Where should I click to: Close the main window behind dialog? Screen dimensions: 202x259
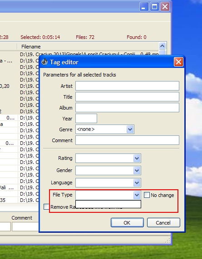coord(165,7)
